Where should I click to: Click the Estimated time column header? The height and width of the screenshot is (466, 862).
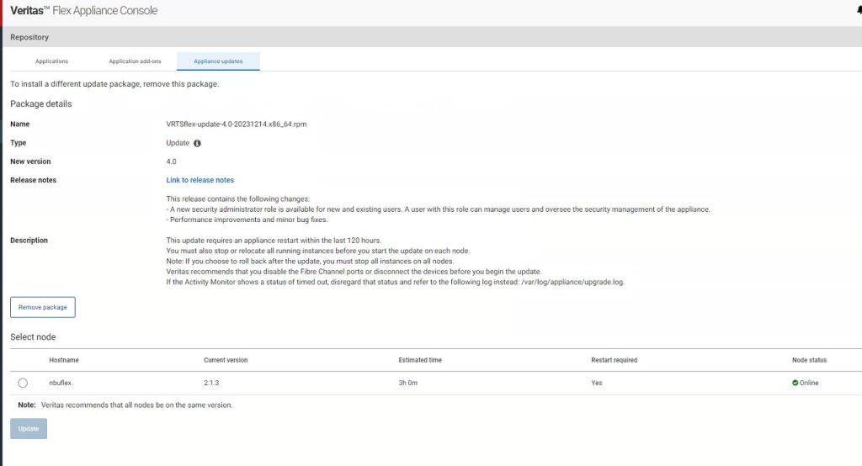pos(420,360)
